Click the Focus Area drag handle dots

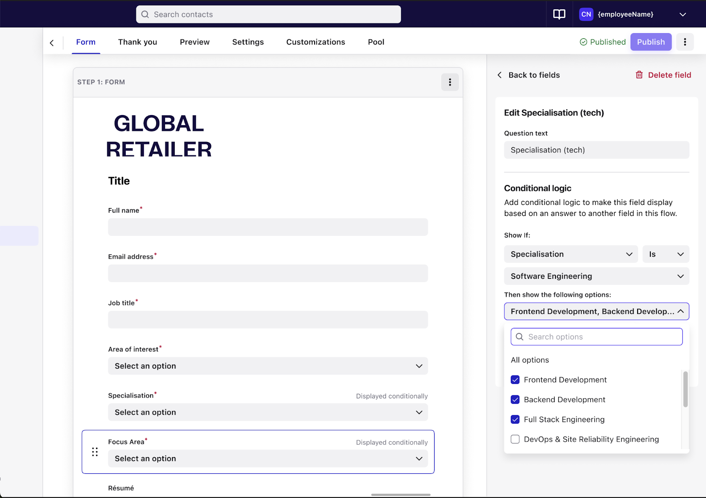(x=95, y=452)
